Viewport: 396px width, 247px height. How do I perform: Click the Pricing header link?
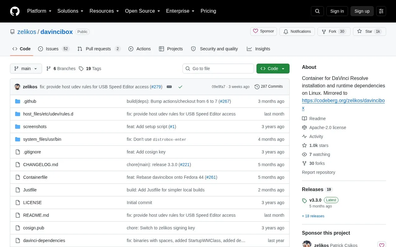(x=208, y=11)
